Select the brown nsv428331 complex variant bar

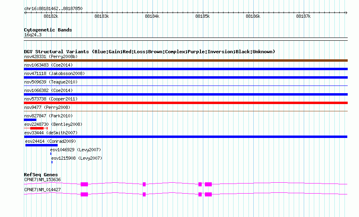point(186,61)
